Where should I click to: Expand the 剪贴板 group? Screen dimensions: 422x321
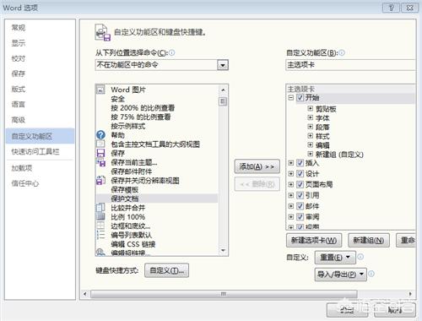310,108
